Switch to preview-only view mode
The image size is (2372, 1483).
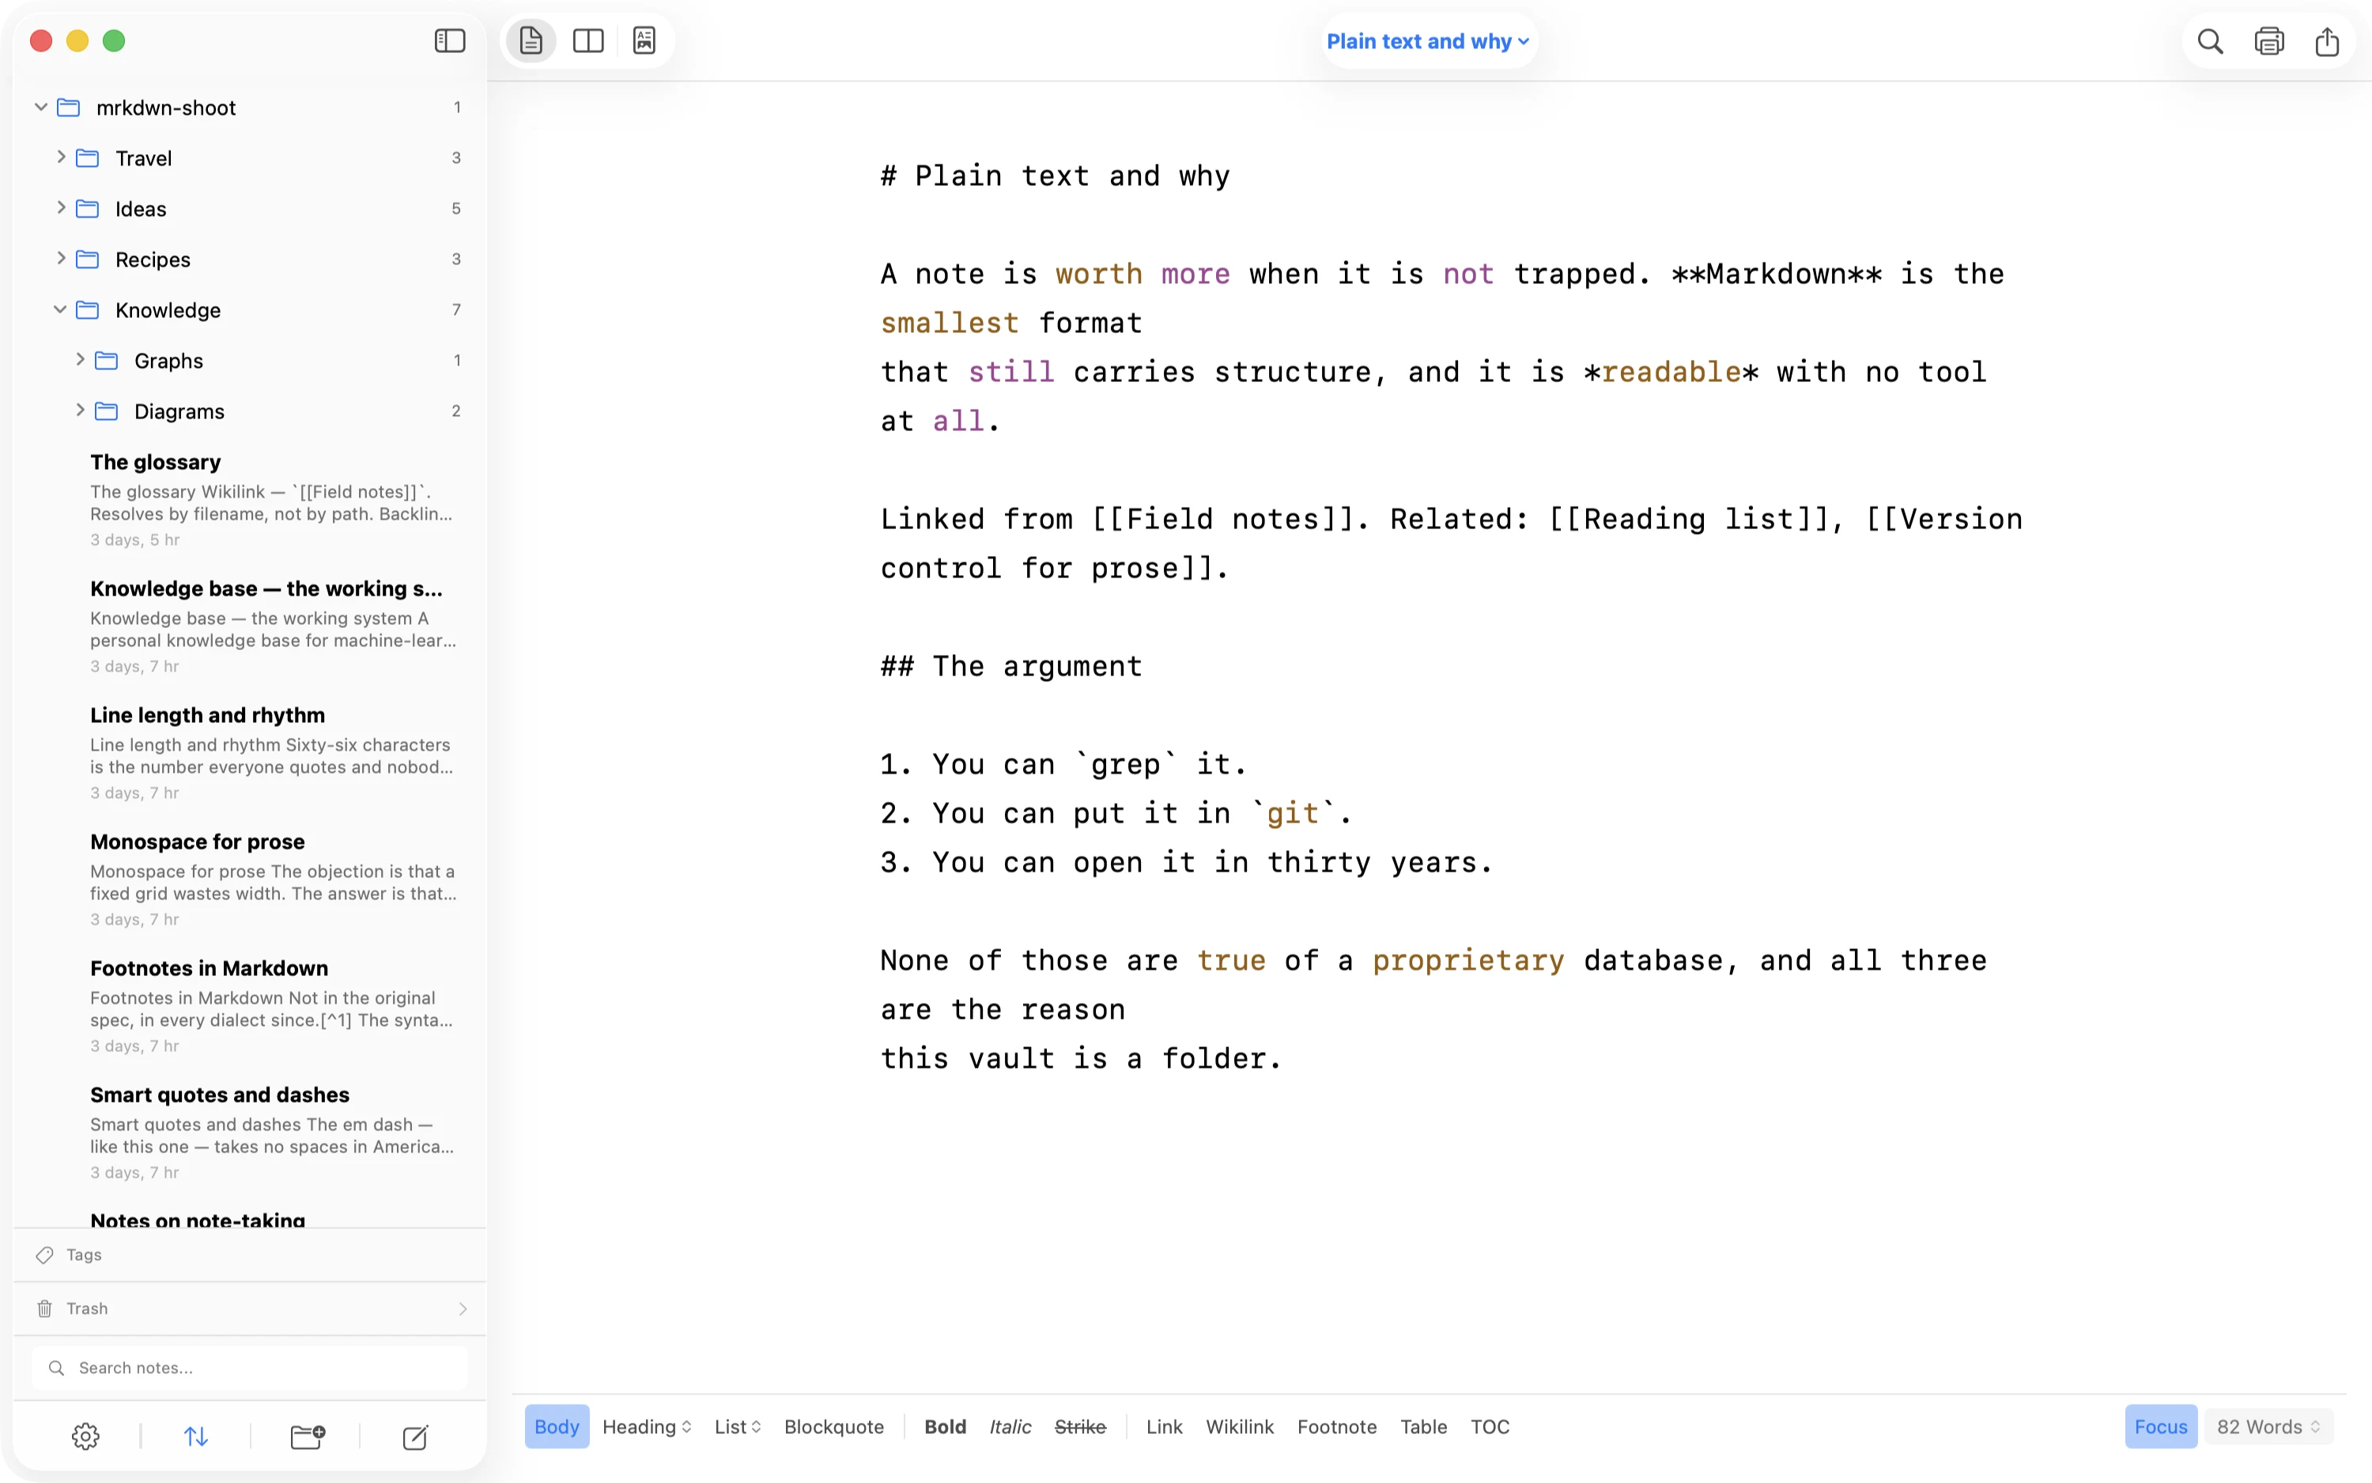(x=644, y=40)
